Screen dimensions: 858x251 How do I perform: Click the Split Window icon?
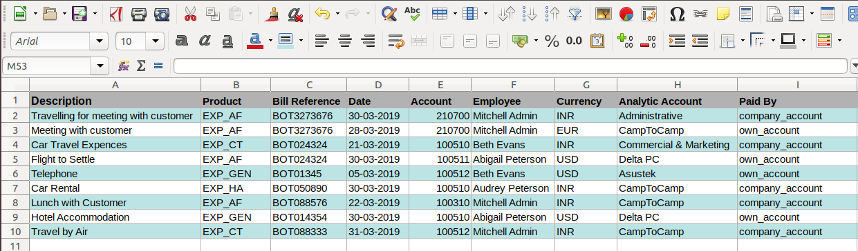pos(828,13)
